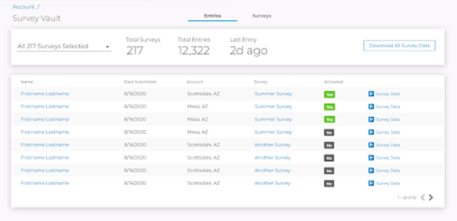Viewport: 457px width, 221px height.
Task: Click the pagination text 1 - 25 of 52
Action: (x=407, y=198)
